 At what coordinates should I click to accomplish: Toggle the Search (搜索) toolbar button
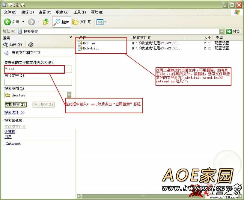[x=61, y=22]
